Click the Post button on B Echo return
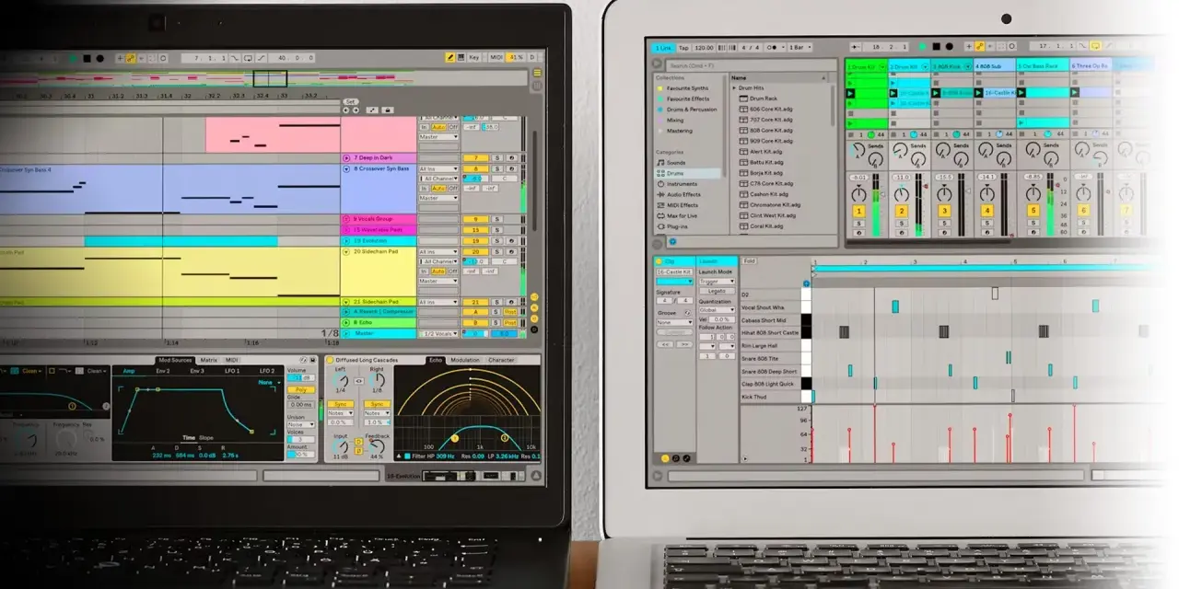Image resolution: width=1179 pixels, height=589 pixels. tap(510, 322)
